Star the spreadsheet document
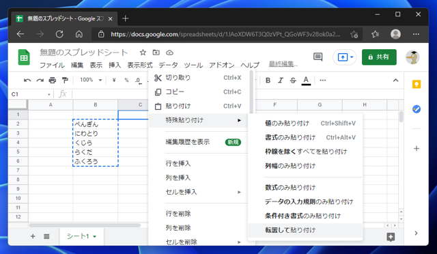 143,53
